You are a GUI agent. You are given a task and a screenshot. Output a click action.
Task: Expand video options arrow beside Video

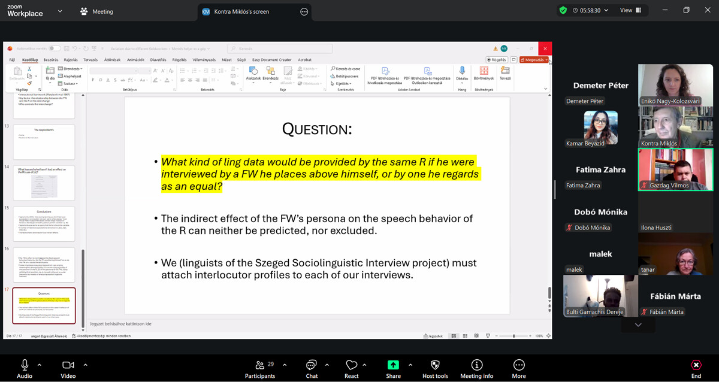coord(85,365)
